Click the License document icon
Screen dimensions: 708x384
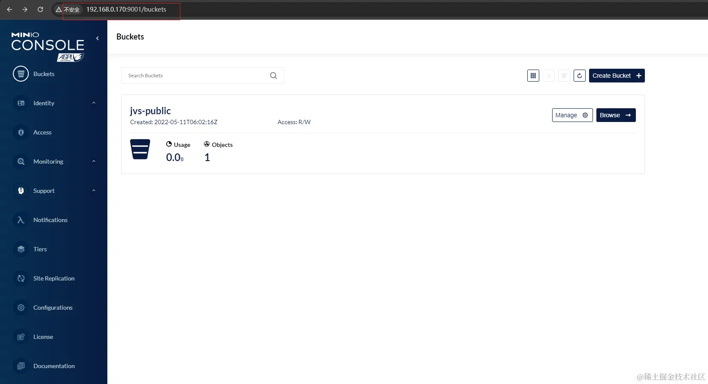click(x=21, y=337)
